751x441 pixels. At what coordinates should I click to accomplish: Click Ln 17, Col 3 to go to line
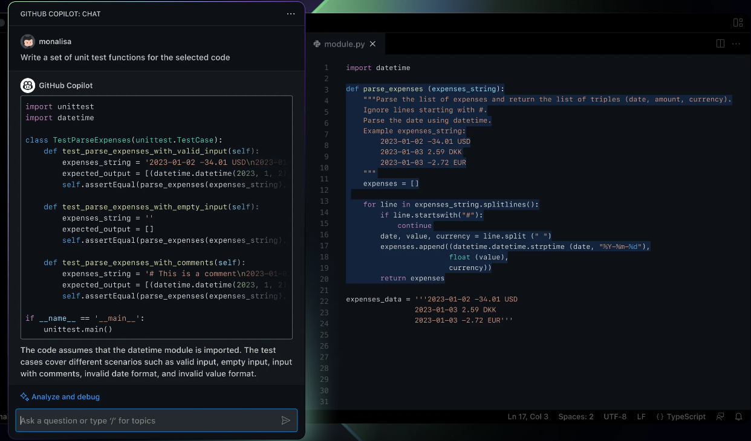528,416
